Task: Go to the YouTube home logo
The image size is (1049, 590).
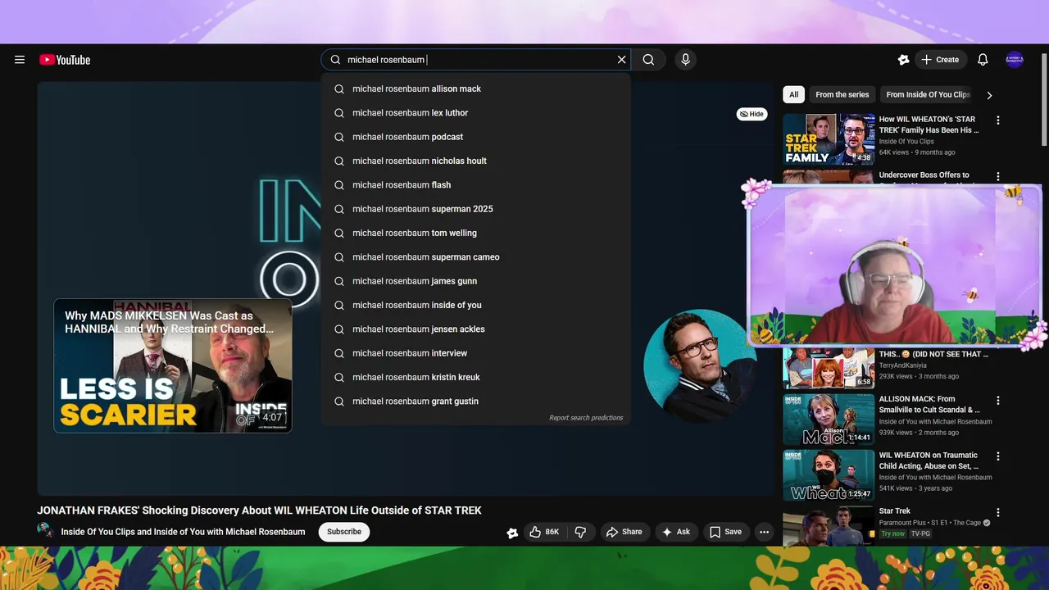Action: pyautogui.click(x=65, y=60)
